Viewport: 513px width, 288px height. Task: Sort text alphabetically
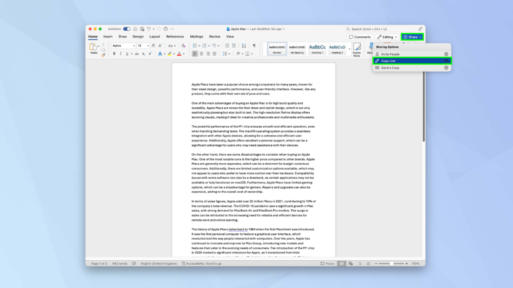(244, 46)
